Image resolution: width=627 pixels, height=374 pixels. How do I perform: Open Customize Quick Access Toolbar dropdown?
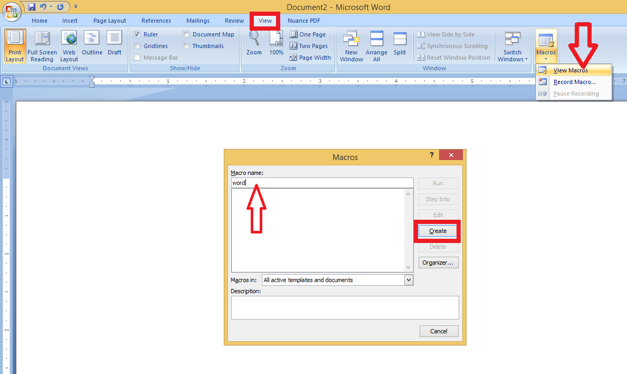pyautogui.click(x=75, y=7)
